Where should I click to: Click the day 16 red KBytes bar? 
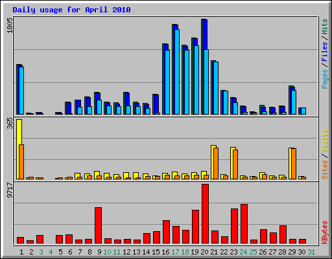tap(166, 232)
